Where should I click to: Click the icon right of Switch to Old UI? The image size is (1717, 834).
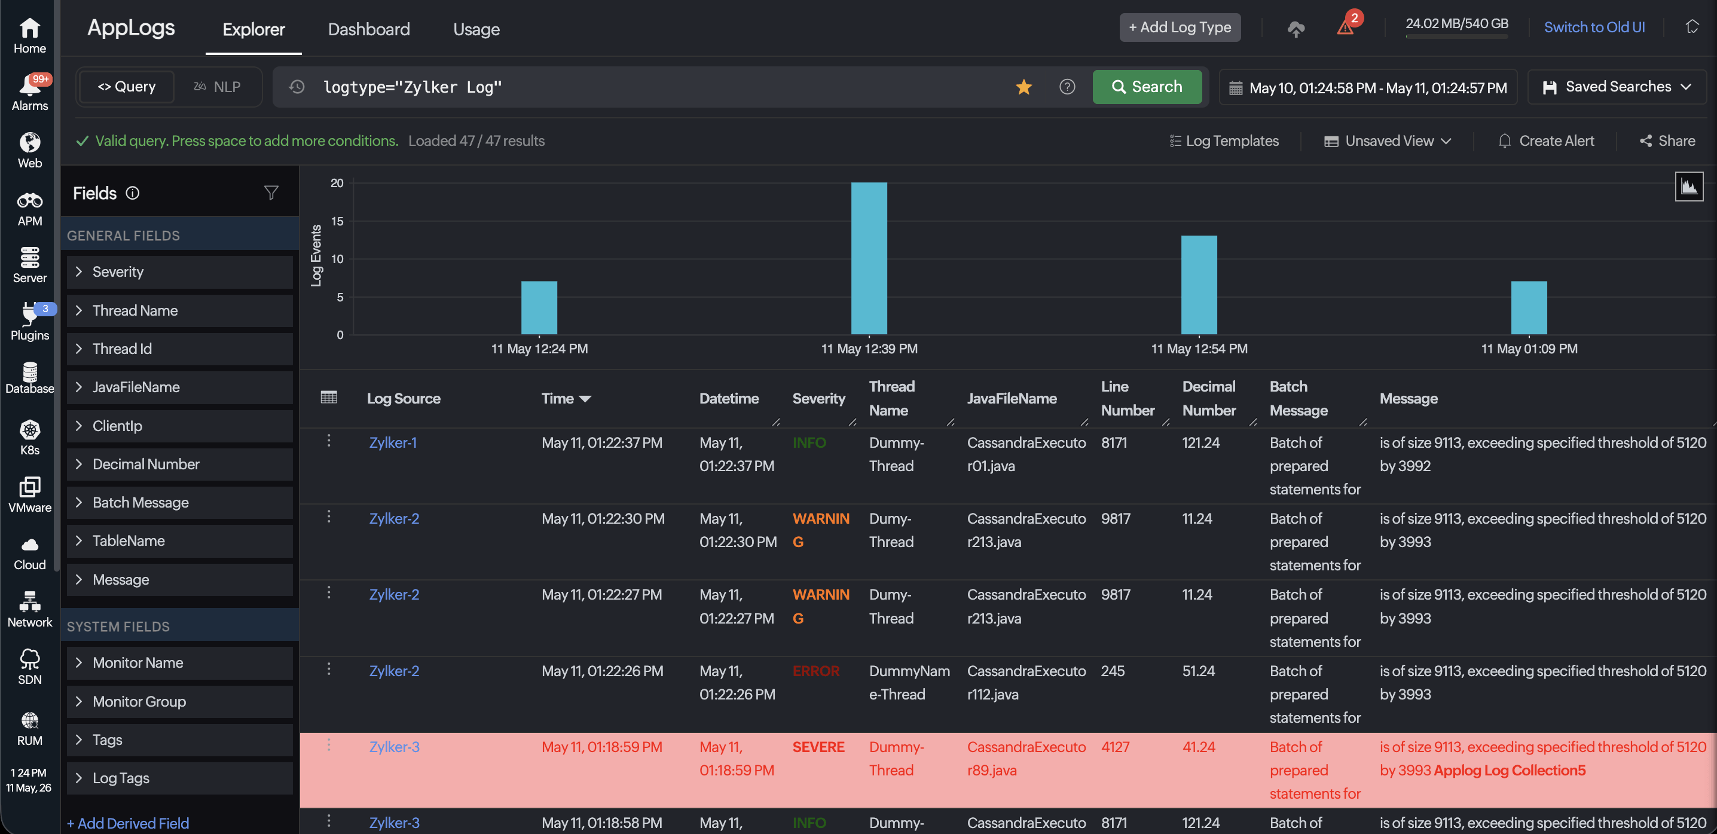pyautogui.click(x=1692, y=27)
